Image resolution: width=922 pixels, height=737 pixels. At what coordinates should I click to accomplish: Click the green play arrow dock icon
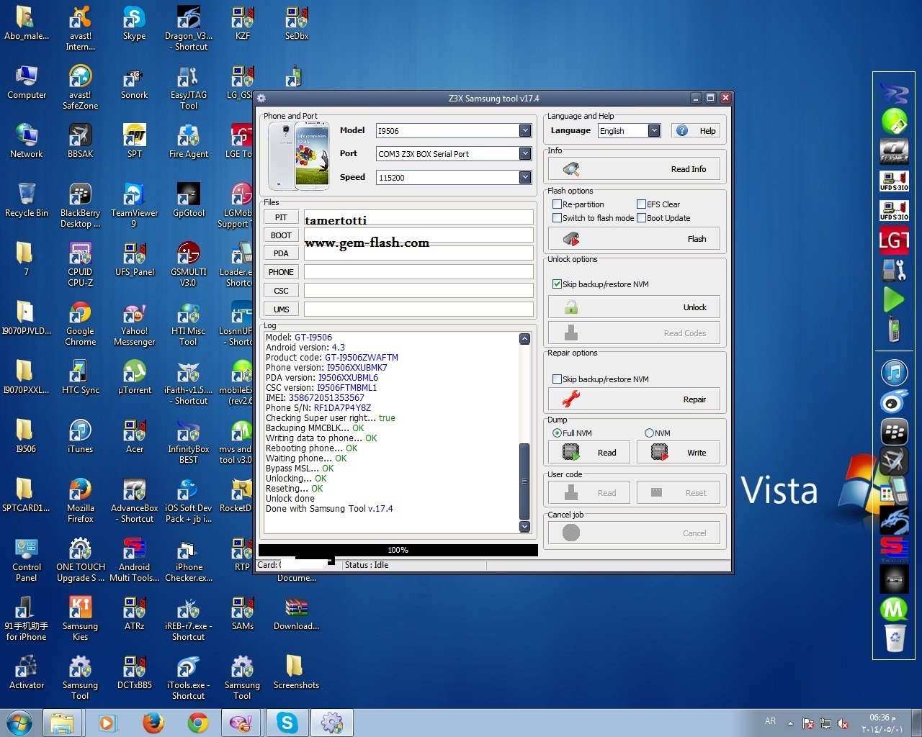tap(893, 299)
